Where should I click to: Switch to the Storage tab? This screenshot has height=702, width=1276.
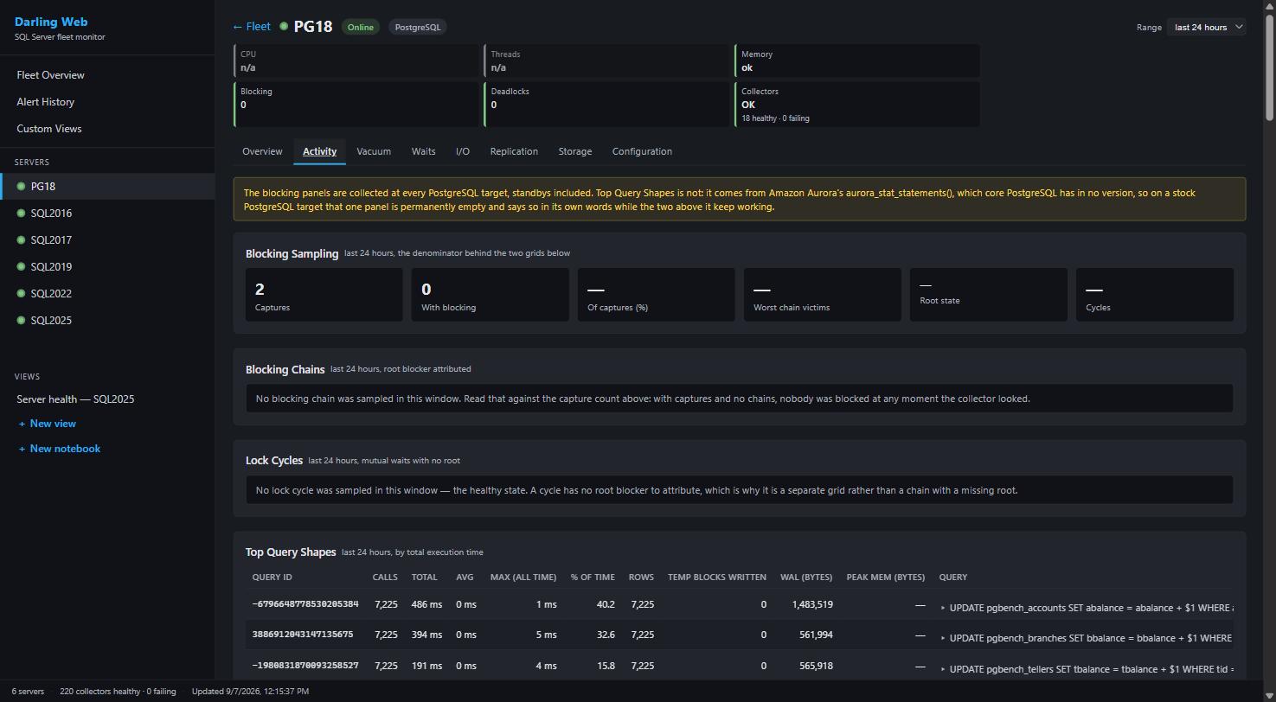click(x=575, y=151)
